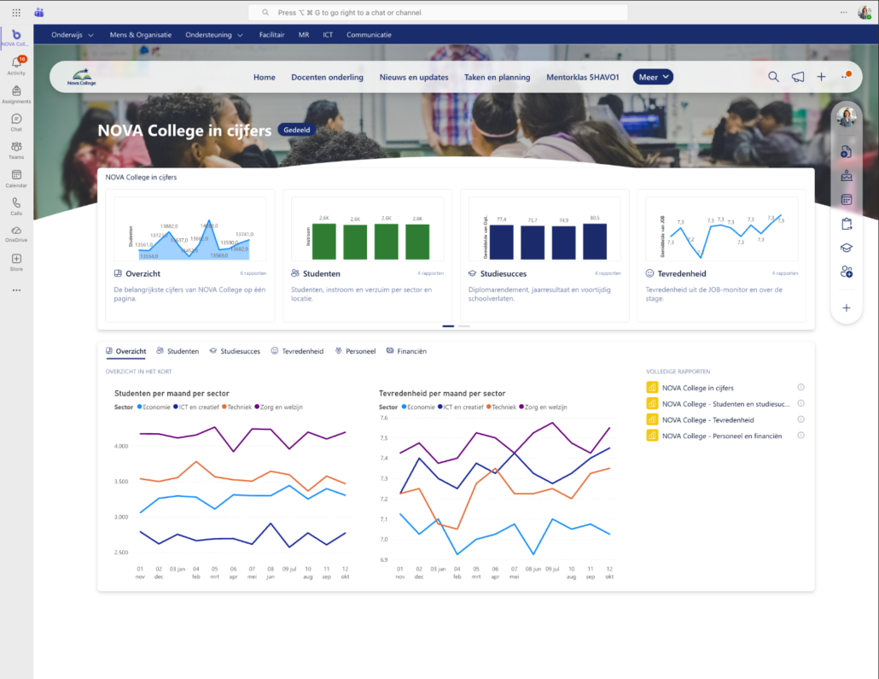The width and height of the screenshot is (879, 679).
Task: Click the plus icon in right toolbar
Action: (847, 308)
